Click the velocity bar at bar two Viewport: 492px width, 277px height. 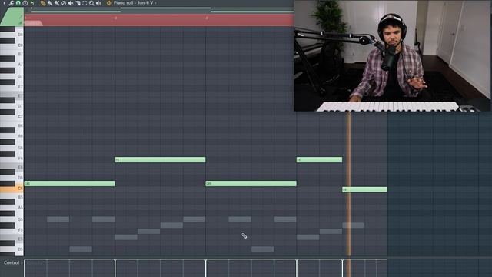tap(115, 269)
